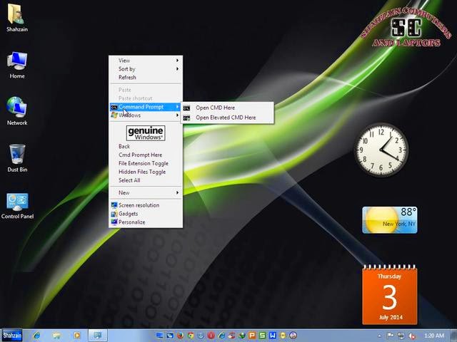Select the Dust Bin desktop icon
Image resolution: width=457 pixels, height=342 pixels.
coord(17,158)
